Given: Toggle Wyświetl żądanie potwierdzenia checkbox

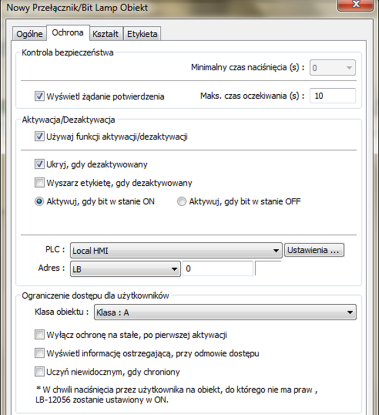Looking at the screenshot, I should (x=39, y=96).
